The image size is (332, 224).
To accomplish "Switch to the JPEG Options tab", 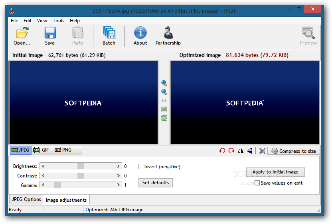I will pos(26,199).
